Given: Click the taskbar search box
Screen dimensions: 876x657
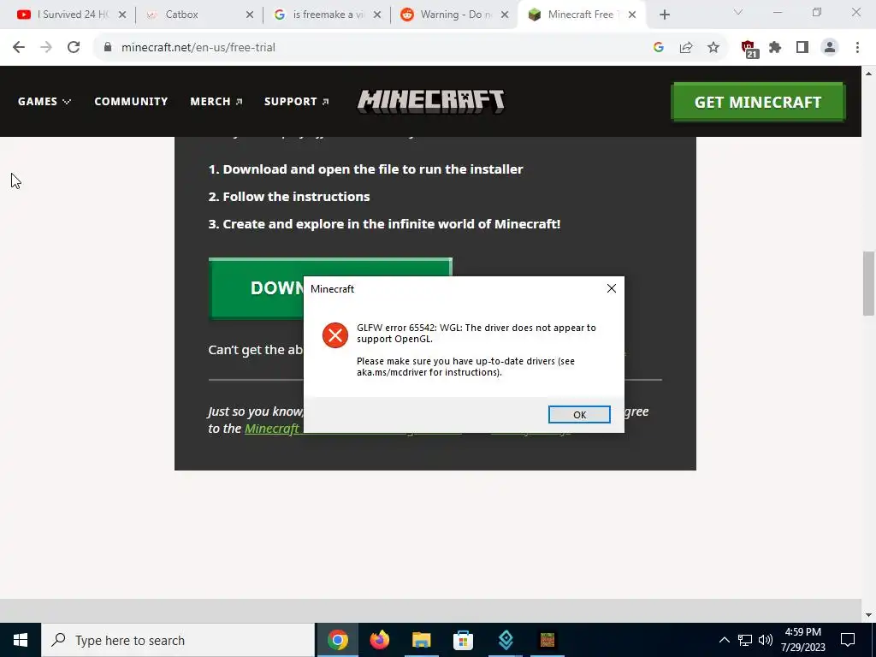Looking at the screenshot, I should pyautogui.click(x=178, y=640).
